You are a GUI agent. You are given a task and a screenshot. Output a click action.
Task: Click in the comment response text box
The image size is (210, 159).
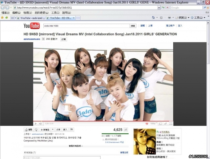point(62,158)
